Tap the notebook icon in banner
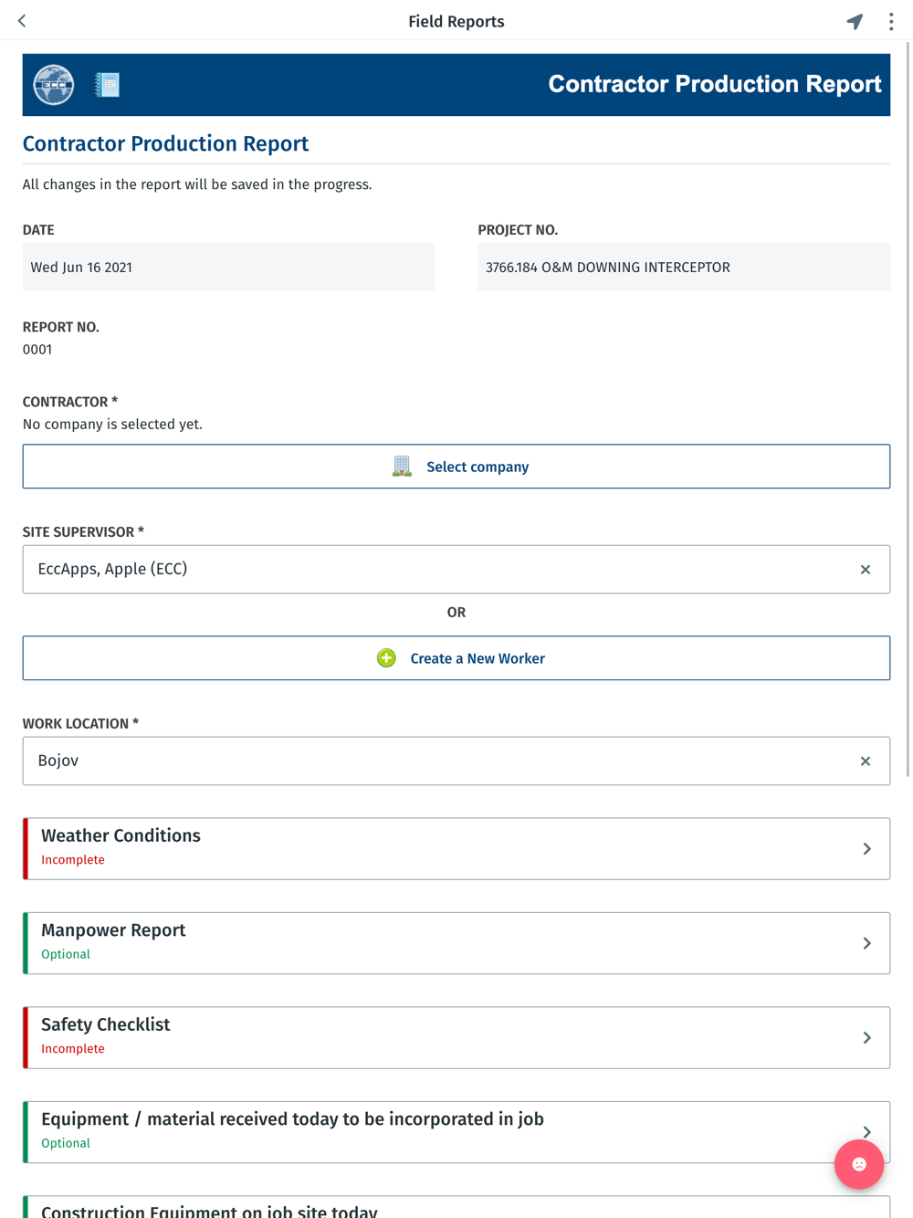913x1218 pixels. [108, 85]
